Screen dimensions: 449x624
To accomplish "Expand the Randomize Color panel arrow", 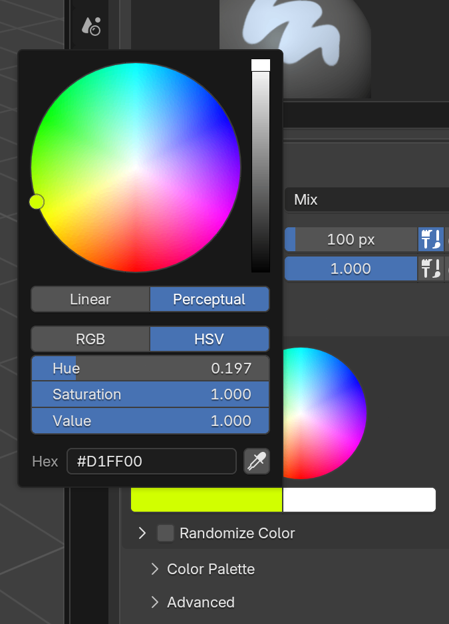I will (142, 533).
